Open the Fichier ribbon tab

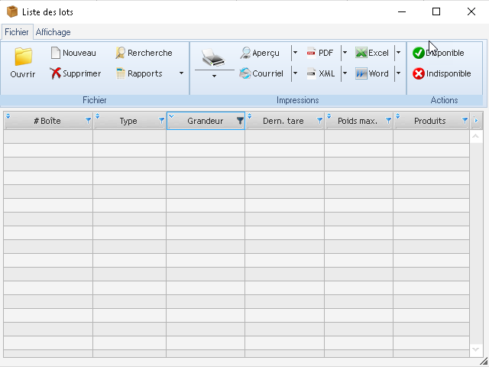click(16, 32)
